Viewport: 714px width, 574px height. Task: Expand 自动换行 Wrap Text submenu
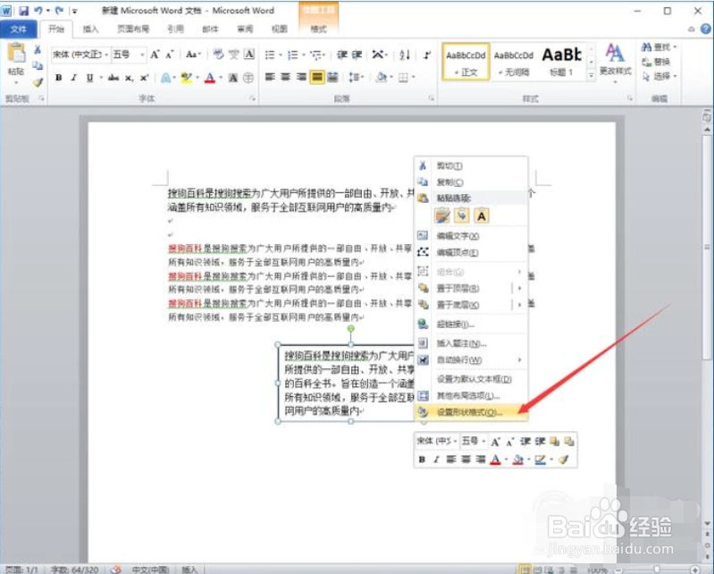point(471,360)
